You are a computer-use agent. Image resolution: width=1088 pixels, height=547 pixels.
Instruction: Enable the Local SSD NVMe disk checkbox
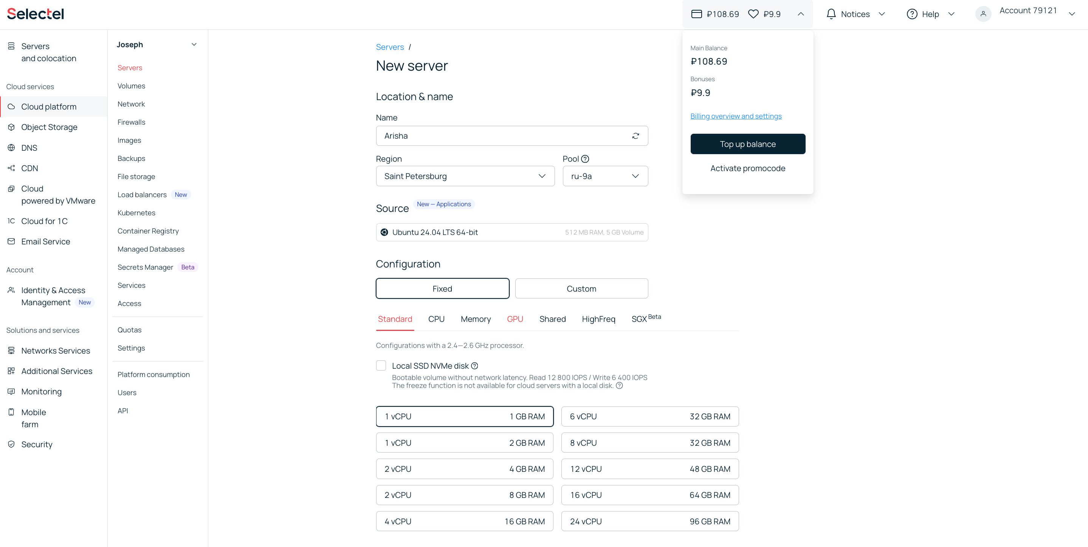381,366
